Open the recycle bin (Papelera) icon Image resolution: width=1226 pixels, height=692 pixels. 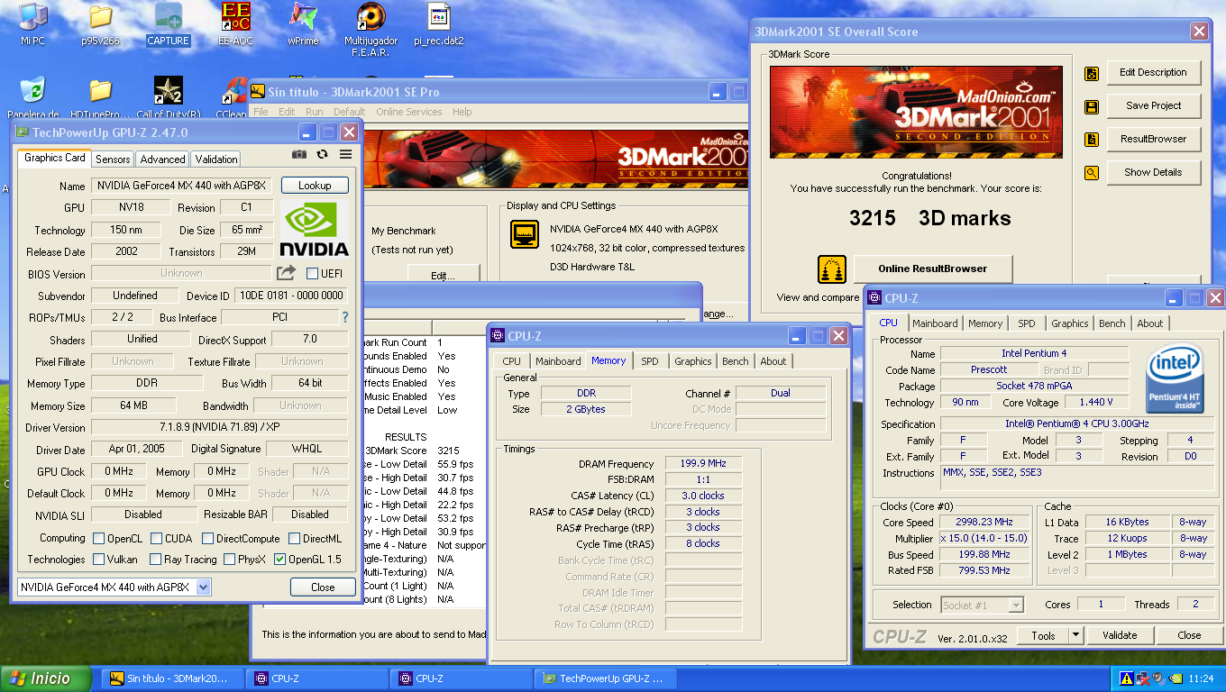33,98
